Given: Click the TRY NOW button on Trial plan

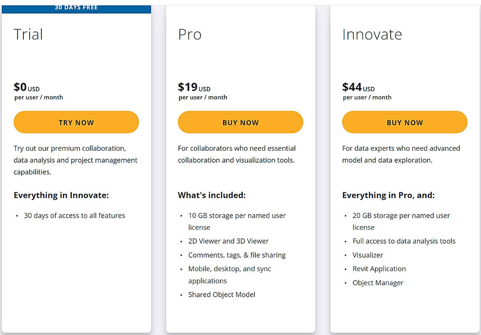Looking at the screenshot, I should tap(76, 122).
